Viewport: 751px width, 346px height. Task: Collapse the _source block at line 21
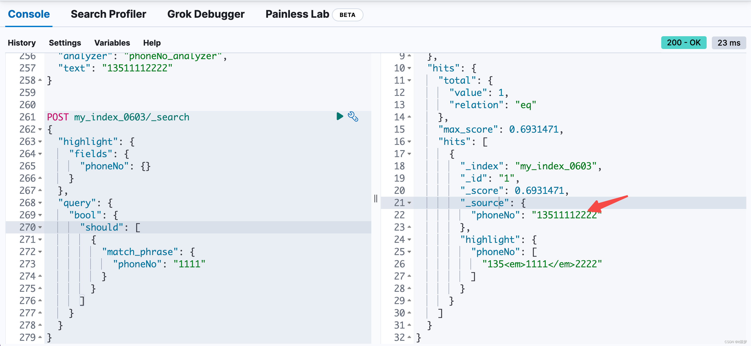click(409, 203)
